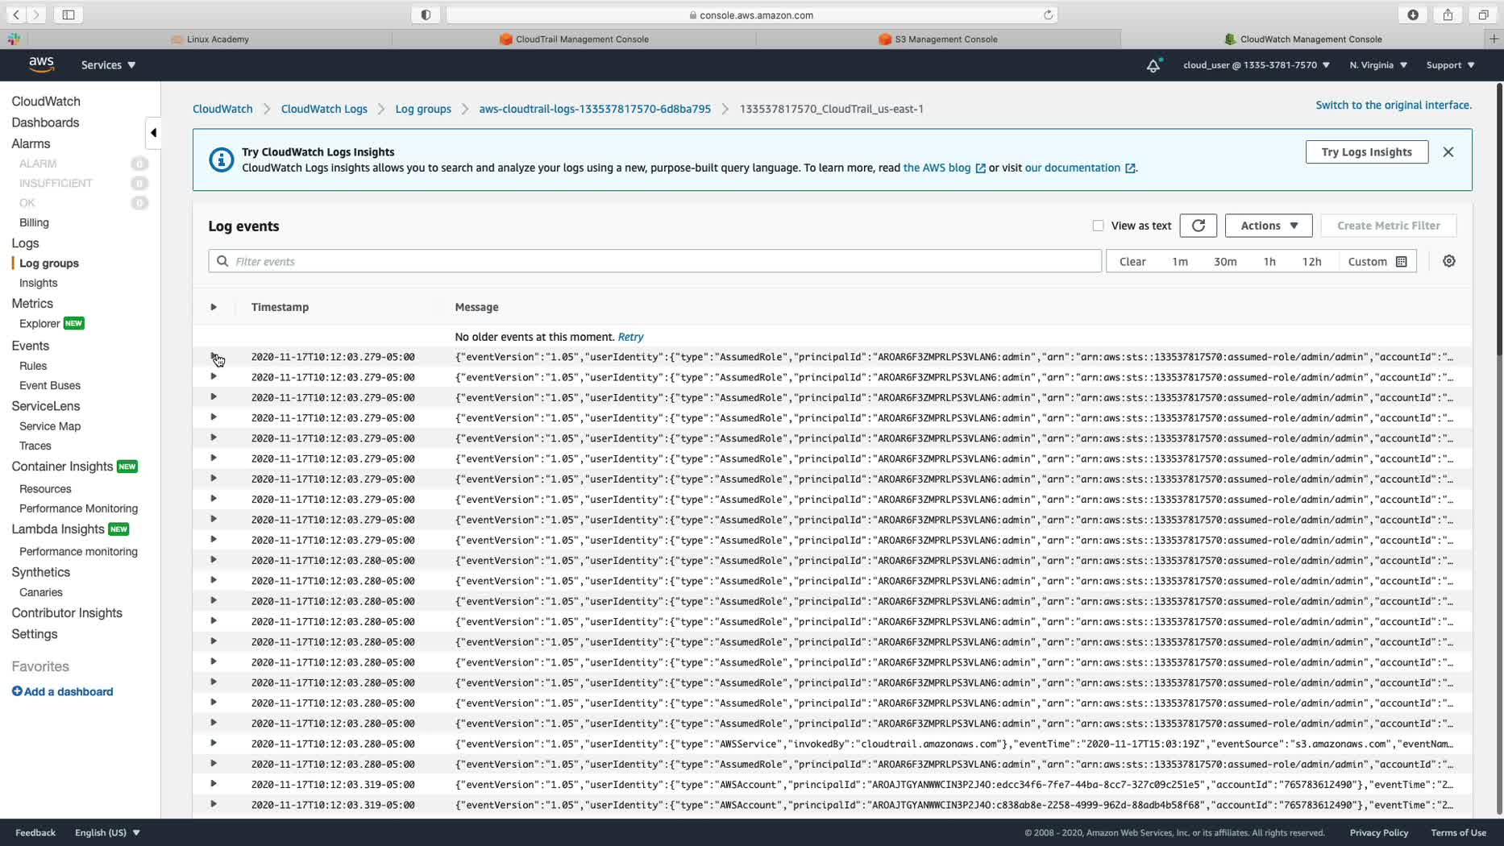
Task: Open Metrics Explorer in sidebar
Action: coord(39,323)
